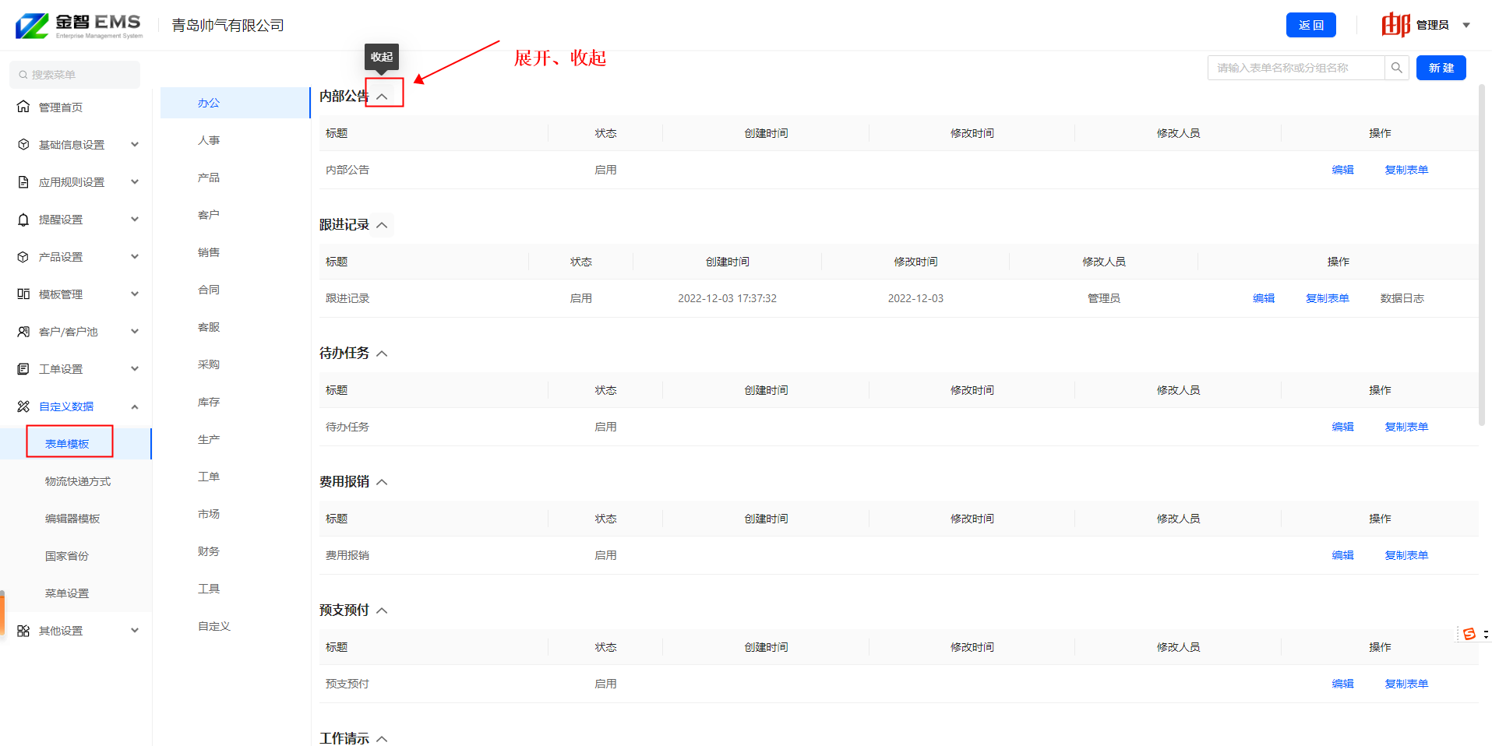Expand the 产品设置 menu chevron
Screen dimensions: 1492x746
pyautogui.click(x=135, y=256)
